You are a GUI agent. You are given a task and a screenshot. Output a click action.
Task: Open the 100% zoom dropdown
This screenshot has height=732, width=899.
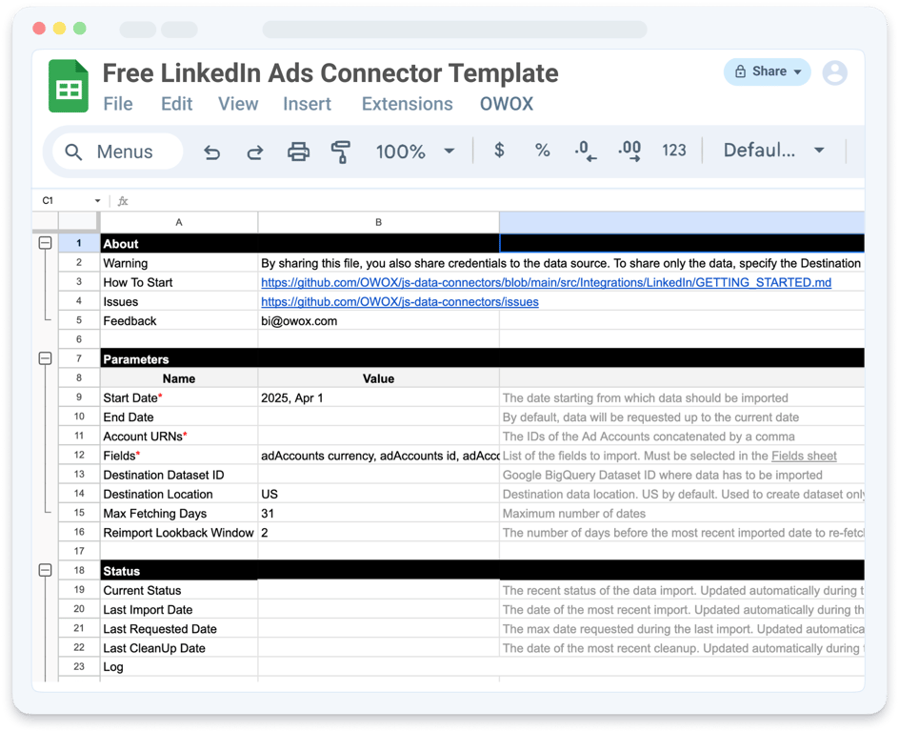coord(449,152)
